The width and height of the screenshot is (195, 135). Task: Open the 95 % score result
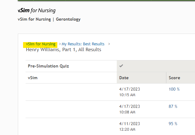173,124
